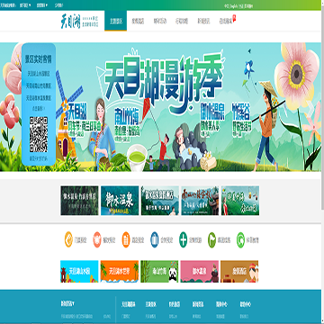Click the coral-red dining booking circle icon
The width and height of the screenshot is (324, 324).
(x=97, y=240)
